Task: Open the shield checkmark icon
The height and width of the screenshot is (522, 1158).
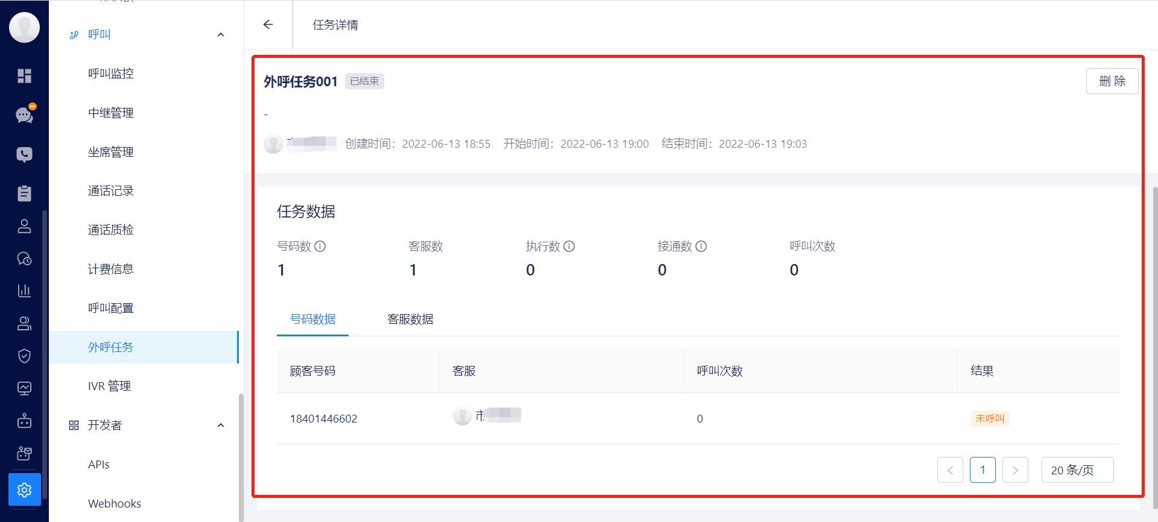Action: pos(24,356)
